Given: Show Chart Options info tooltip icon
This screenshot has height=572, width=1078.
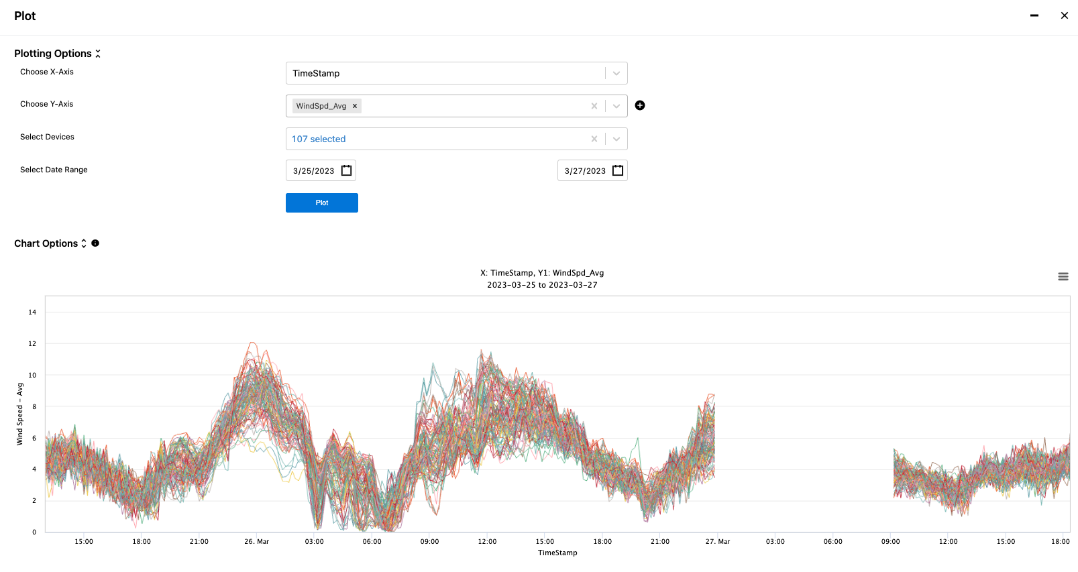Looking at the screenshot, I should (x=95, y=243).
